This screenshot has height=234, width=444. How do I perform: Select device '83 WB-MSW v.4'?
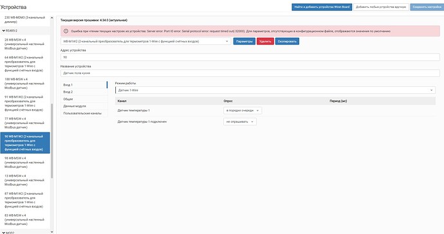click(x=25, y=220)
